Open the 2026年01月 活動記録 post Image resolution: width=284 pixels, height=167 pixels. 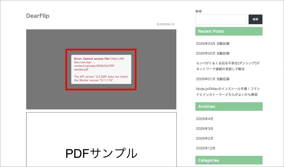(x=213, y=79)
